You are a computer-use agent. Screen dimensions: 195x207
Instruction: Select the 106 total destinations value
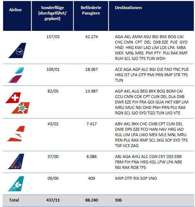[x=118, y=200]
